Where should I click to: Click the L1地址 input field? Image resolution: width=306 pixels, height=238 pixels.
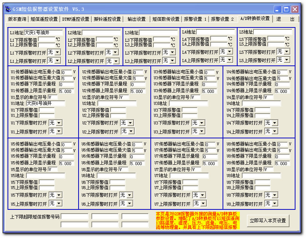pyautogui.click(x=43, y=33)
